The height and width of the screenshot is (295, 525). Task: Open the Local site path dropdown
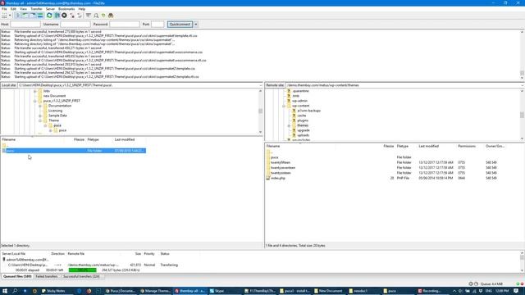[x=261, y=85]
